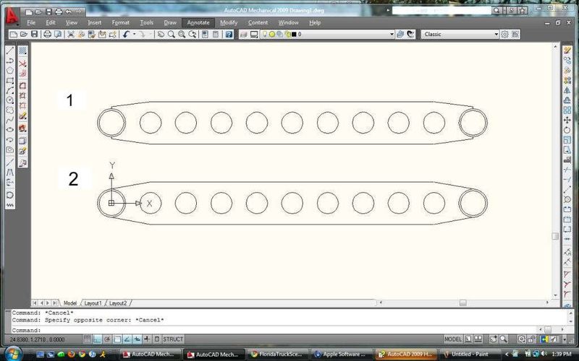Open the Modify menu
The image size is (579, 361).
tap(229, 22)
